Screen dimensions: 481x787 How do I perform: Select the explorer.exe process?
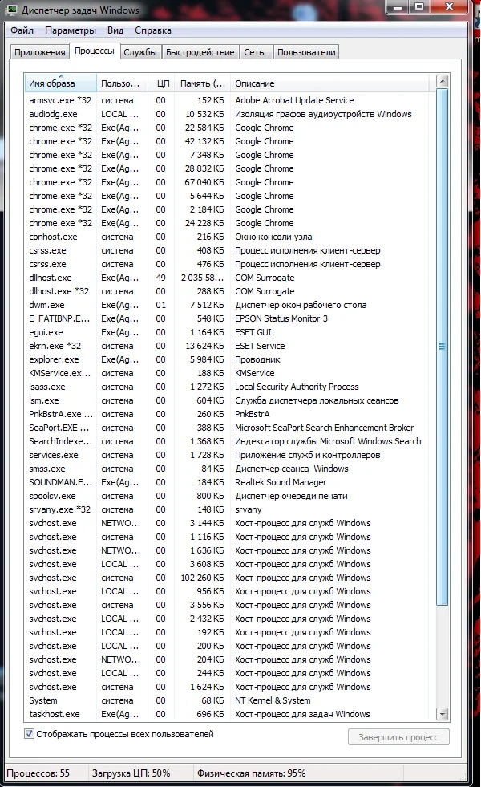(x=228, y=359)
